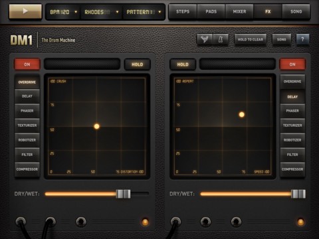Viewport: 319px width, 239px height.
Task: Click the glowing dot on Repeat/Speed pad
Action: 242,114
